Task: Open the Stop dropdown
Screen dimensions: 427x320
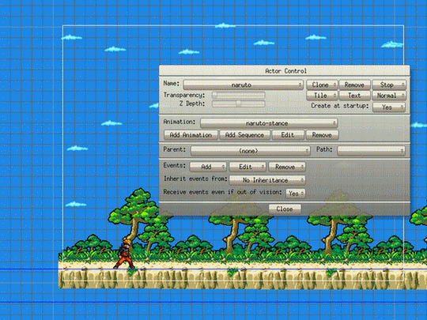Action: pyautogui.click(x=389, y=85)
